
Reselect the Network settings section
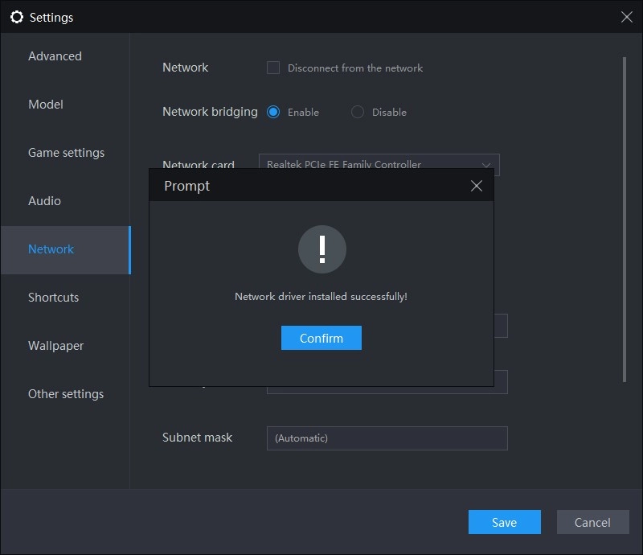[x=51, y=249]
